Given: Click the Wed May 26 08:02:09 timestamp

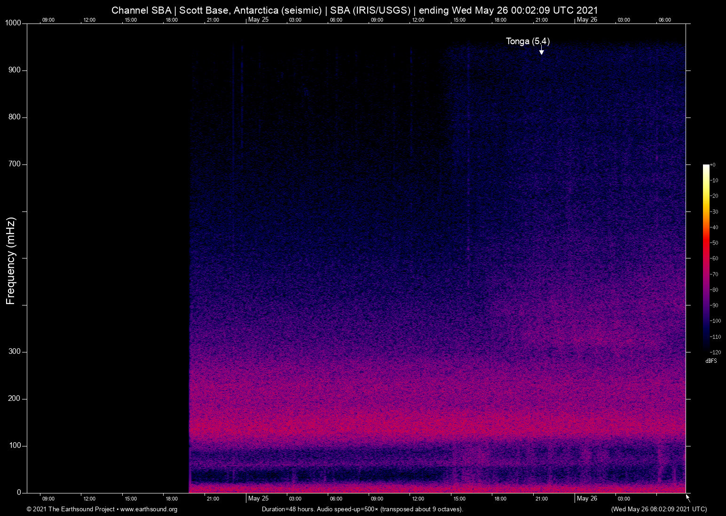Looking at the screenshot, I should click(x=659, y=509).
